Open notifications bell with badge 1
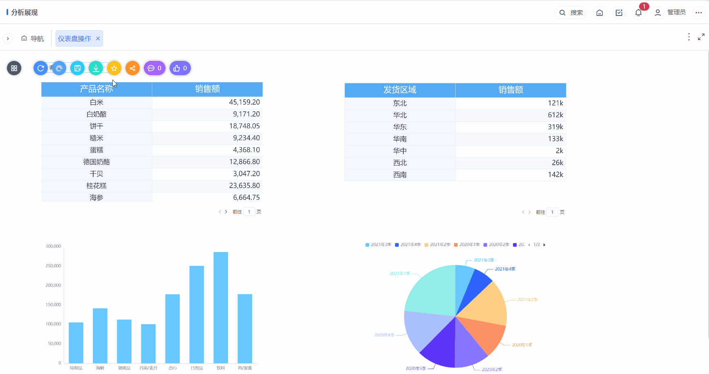 (x=639, y=13)
